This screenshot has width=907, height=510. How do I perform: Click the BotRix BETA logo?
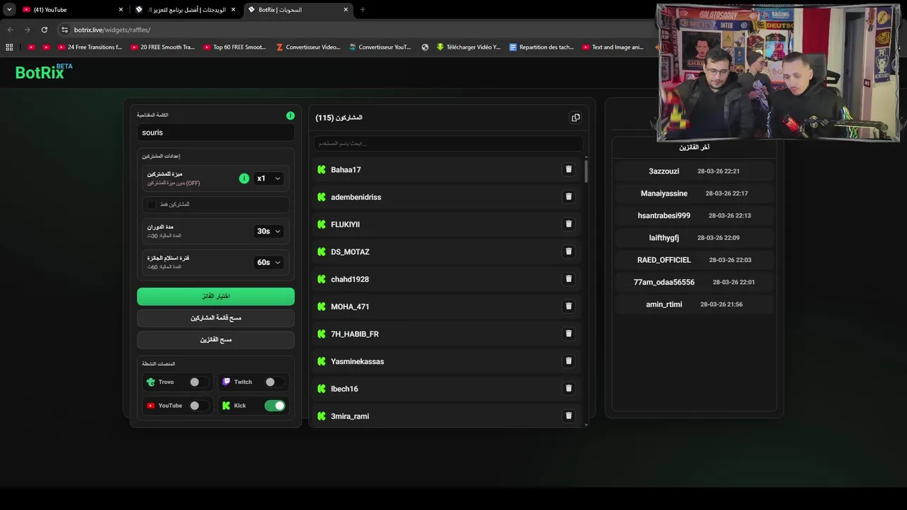[x=44, y=72]
